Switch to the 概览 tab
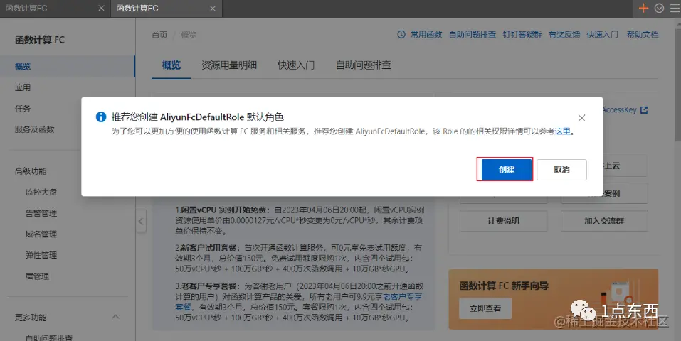Image resolution: width=681 pixels, height=341 pixels. click(x=171, y=65)
